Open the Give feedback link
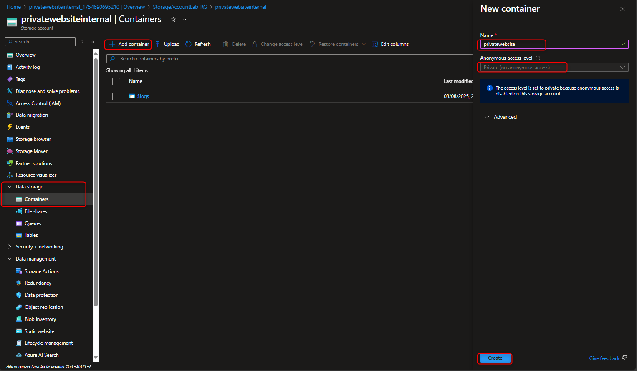 [x=604, y=358]
